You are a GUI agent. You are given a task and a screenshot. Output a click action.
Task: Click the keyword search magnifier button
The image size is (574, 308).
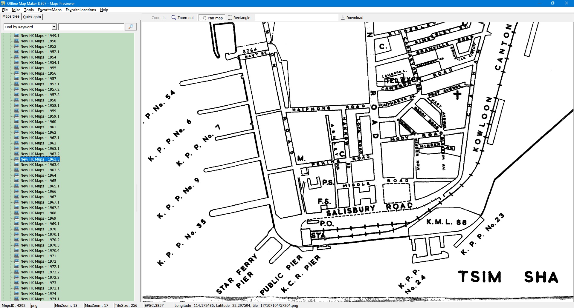tap(131, 27)
